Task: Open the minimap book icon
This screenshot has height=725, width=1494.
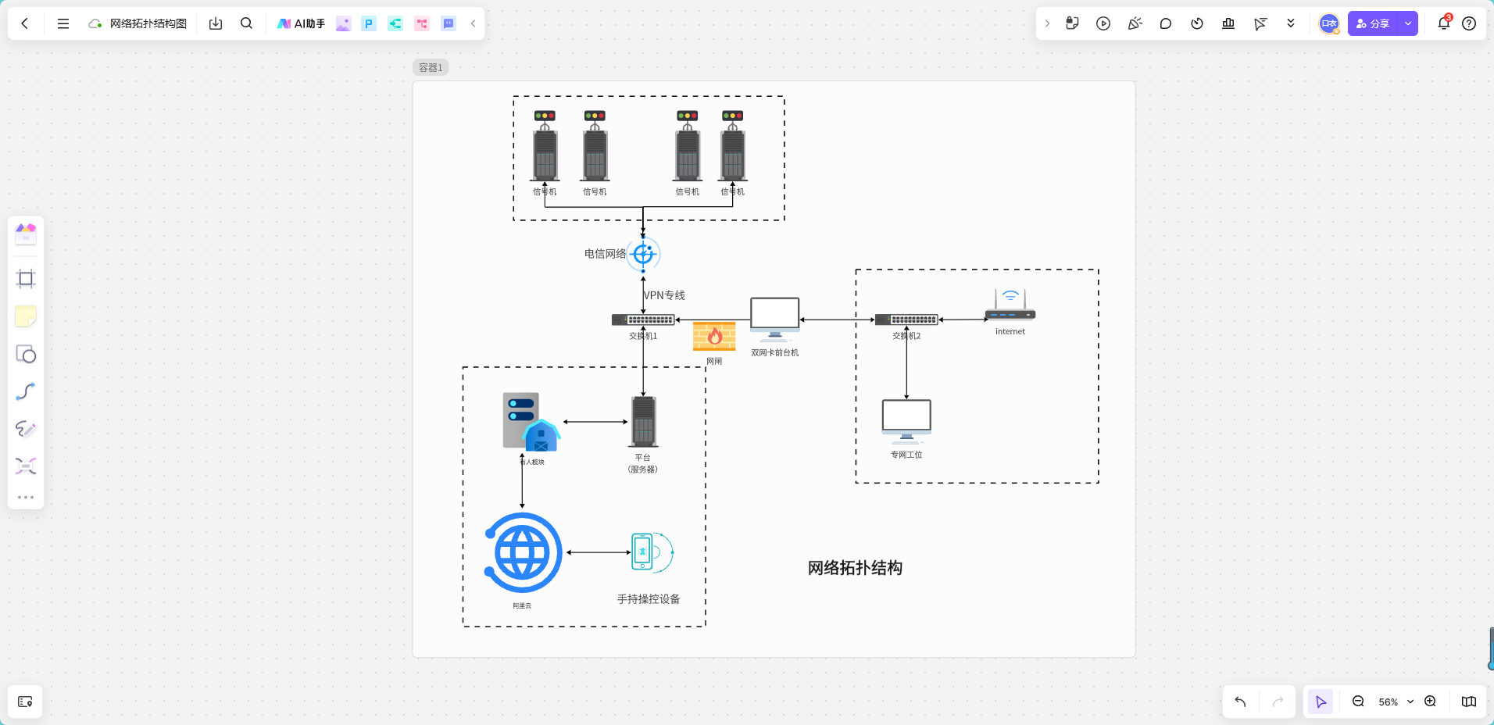Action: click(x=1469, y=702)
